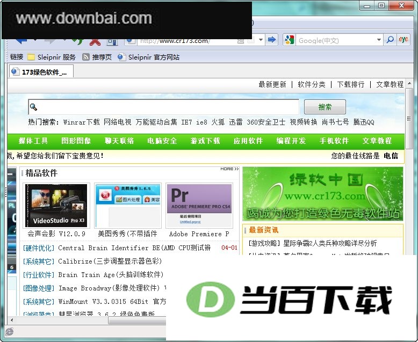Click the Adobe Premiere P caption link

coord(199,234)
